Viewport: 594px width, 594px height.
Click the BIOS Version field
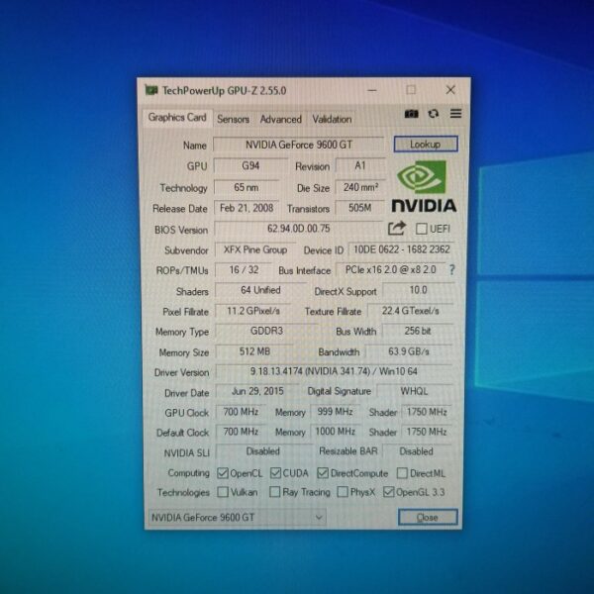pos(297,230)
